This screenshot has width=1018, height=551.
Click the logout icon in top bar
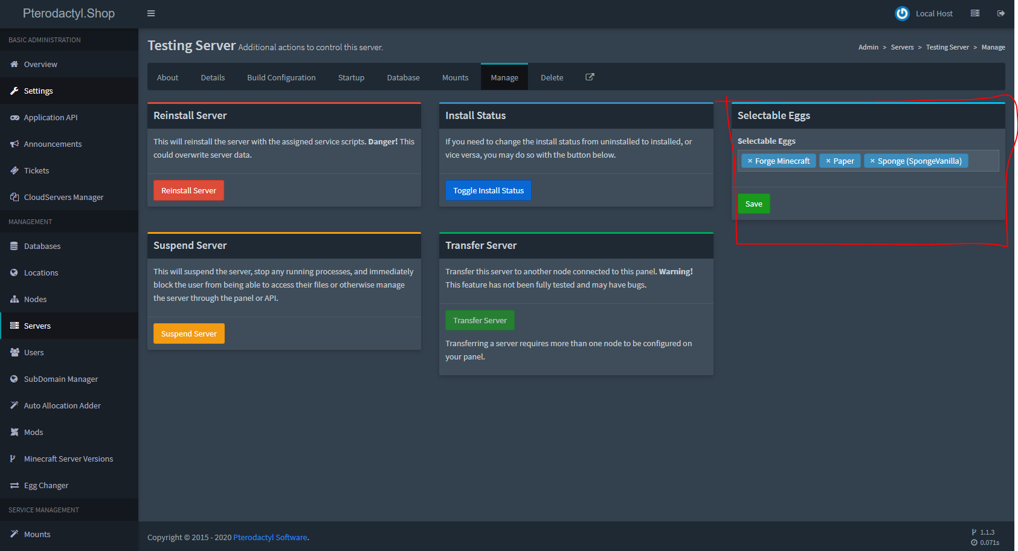point(1001,13)
